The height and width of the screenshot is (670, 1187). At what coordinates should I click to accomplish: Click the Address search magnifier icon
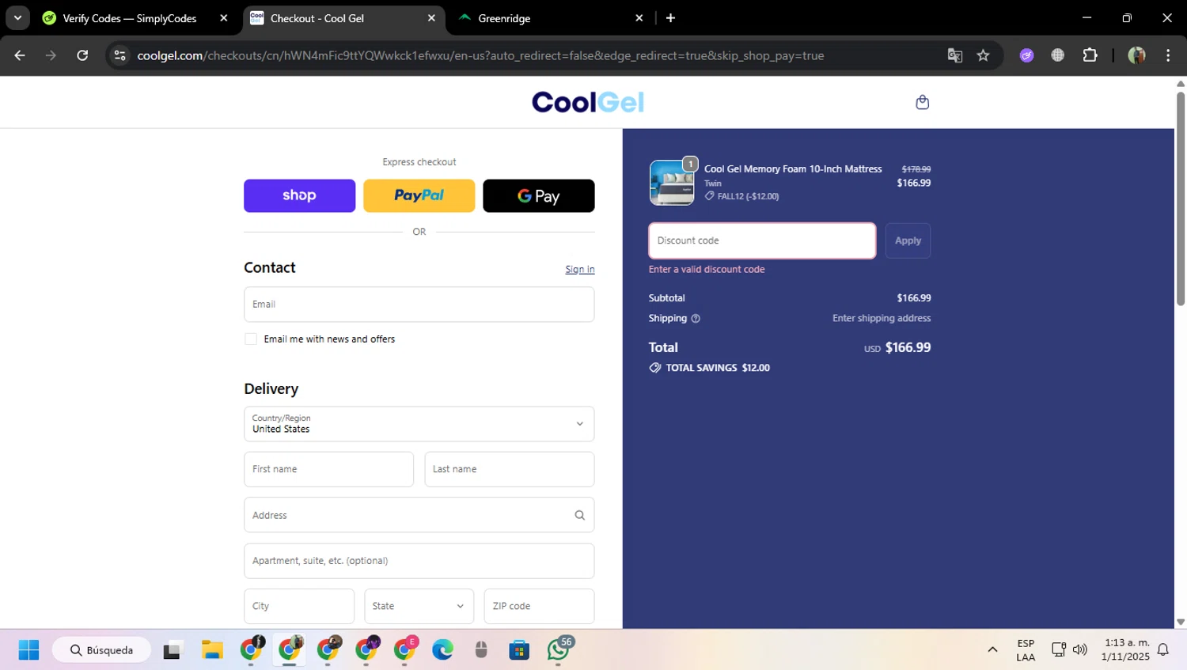(x=579, y=515)
